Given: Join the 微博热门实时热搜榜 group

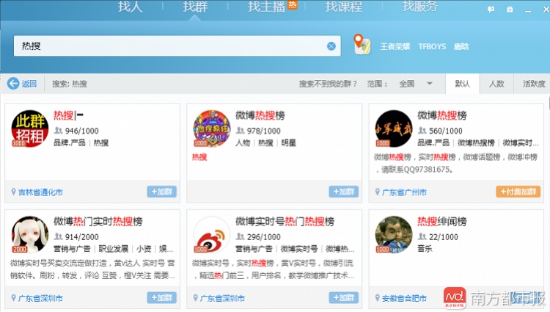Looking at the screenshot, I should pyautogui.click(x=162, y=297).
